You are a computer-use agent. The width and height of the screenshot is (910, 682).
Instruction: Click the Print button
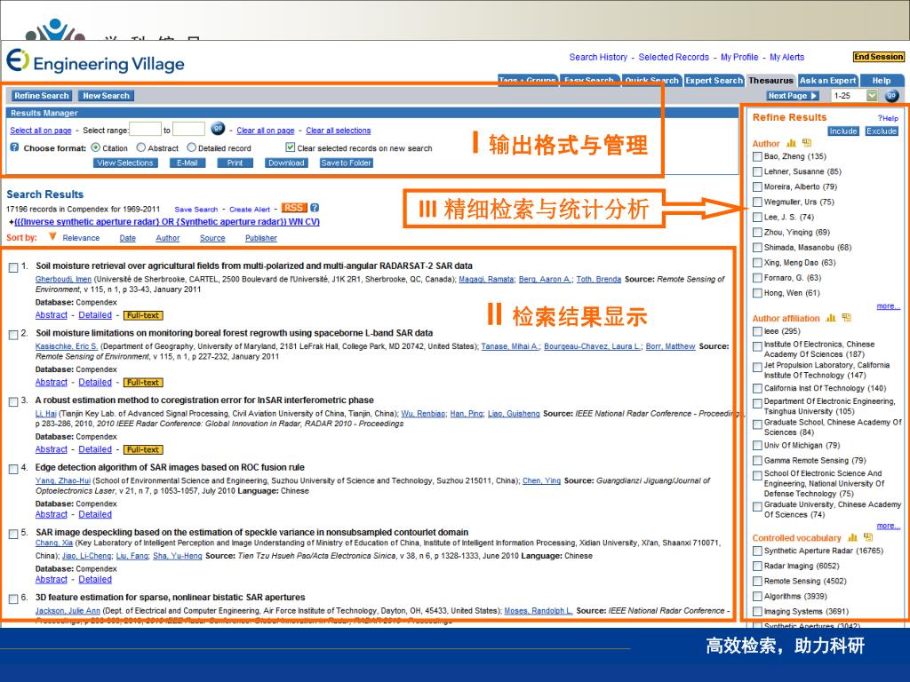click(235, 163)
